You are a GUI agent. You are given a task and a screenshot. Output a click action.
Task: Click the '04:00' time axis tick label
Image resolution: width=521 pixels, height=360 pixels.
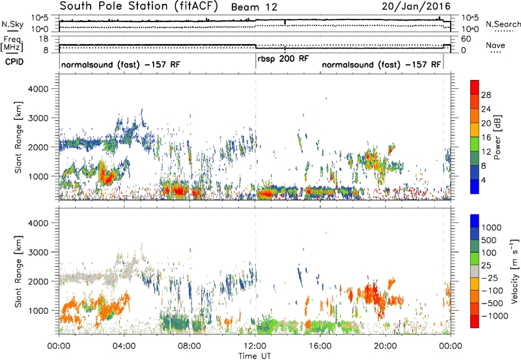pyautogui.click(x=124, y=346)
